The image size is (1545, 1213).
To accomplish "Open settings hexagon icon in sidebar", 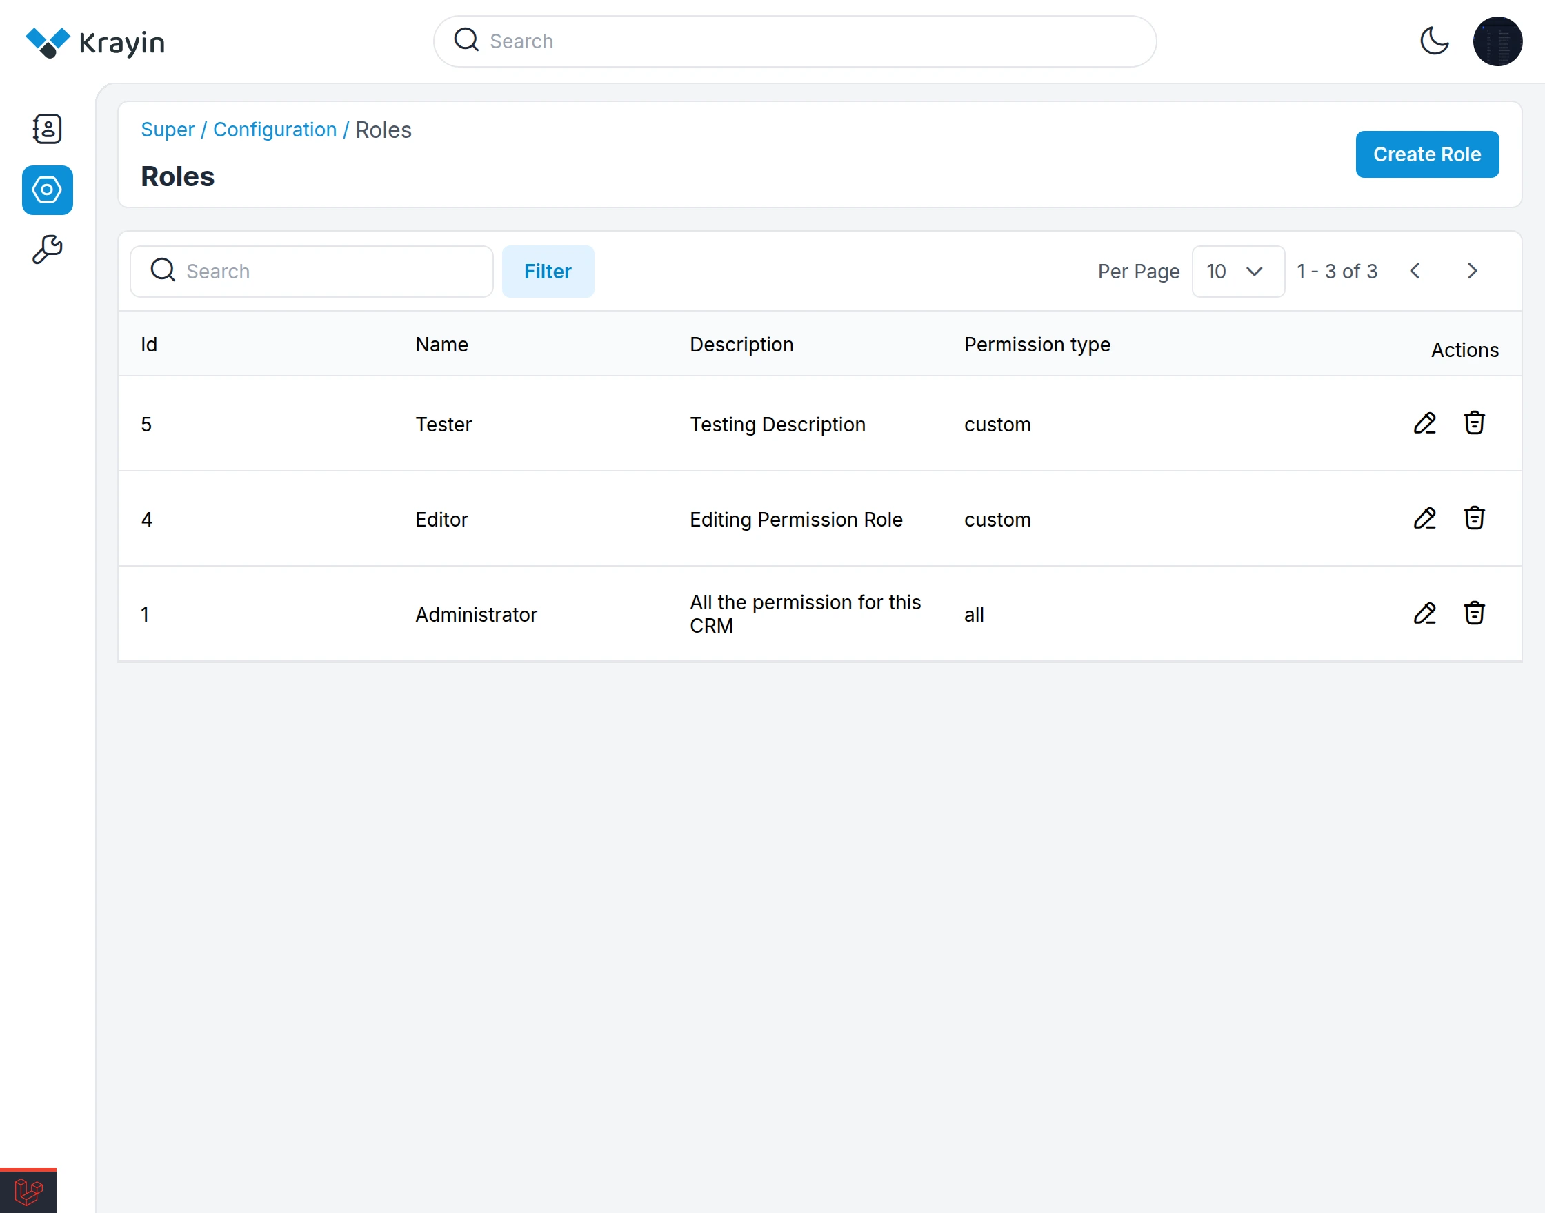I will 47,190.
